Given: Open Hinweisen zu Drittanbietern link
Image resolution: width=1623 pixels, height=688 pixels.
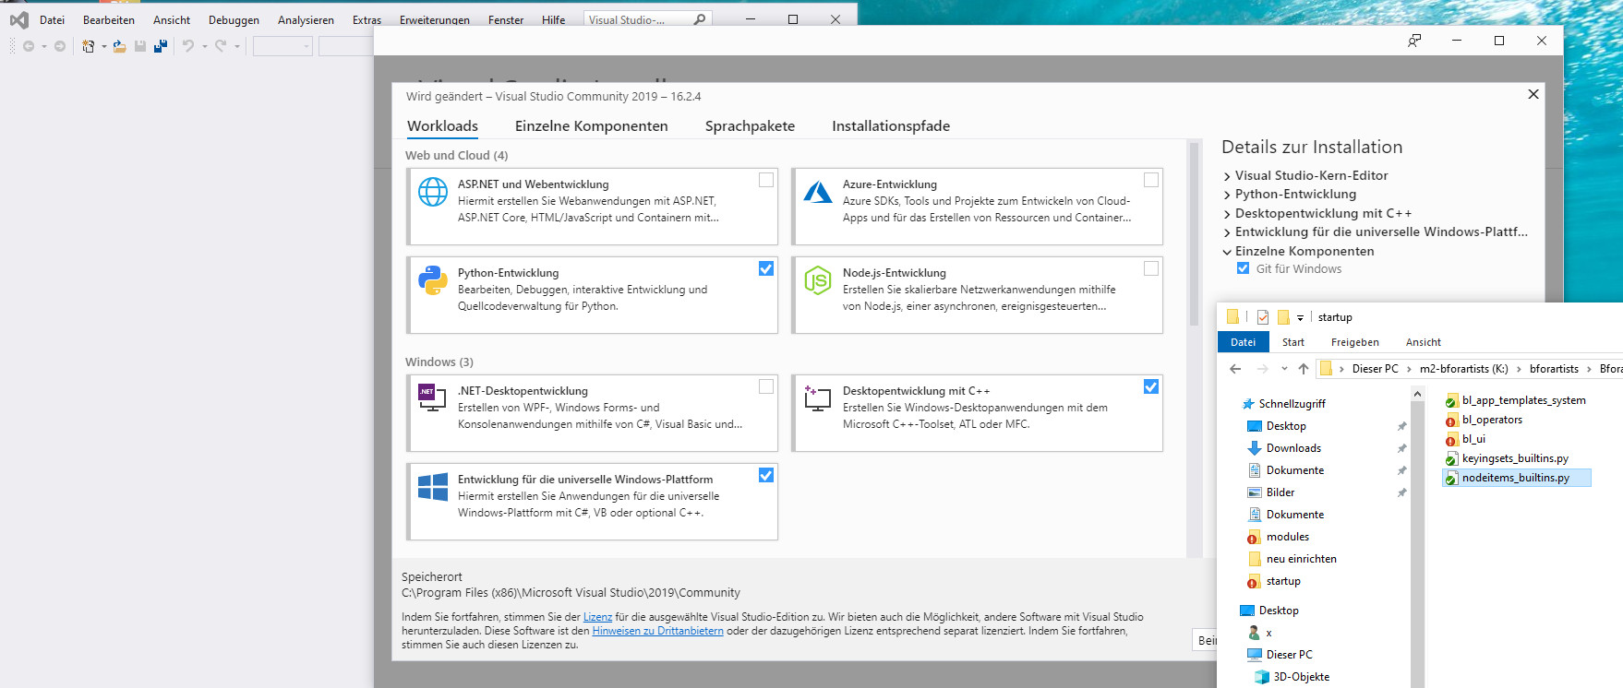Looking at the screenshot, I should 657,631.
